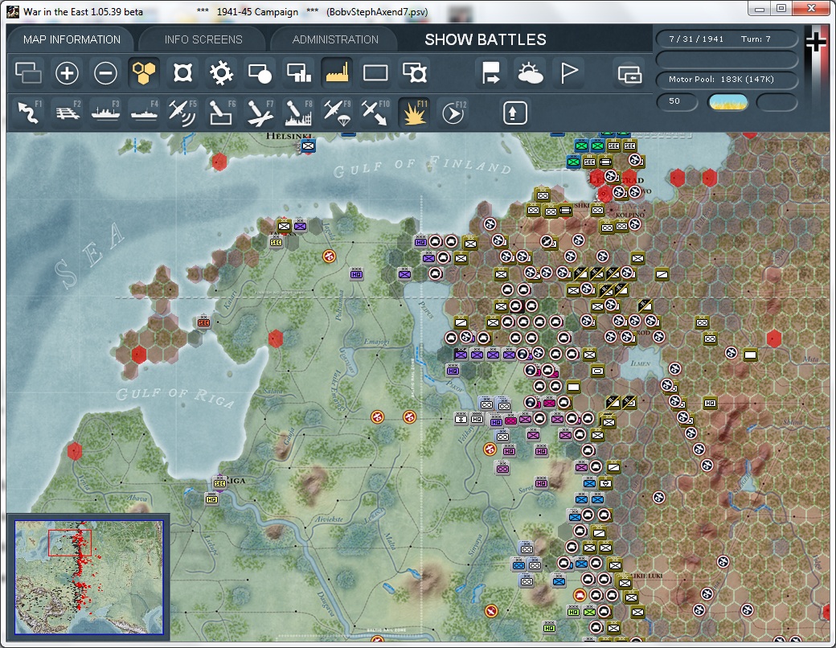Select F1 move mode arrow icon

[29, 112]
